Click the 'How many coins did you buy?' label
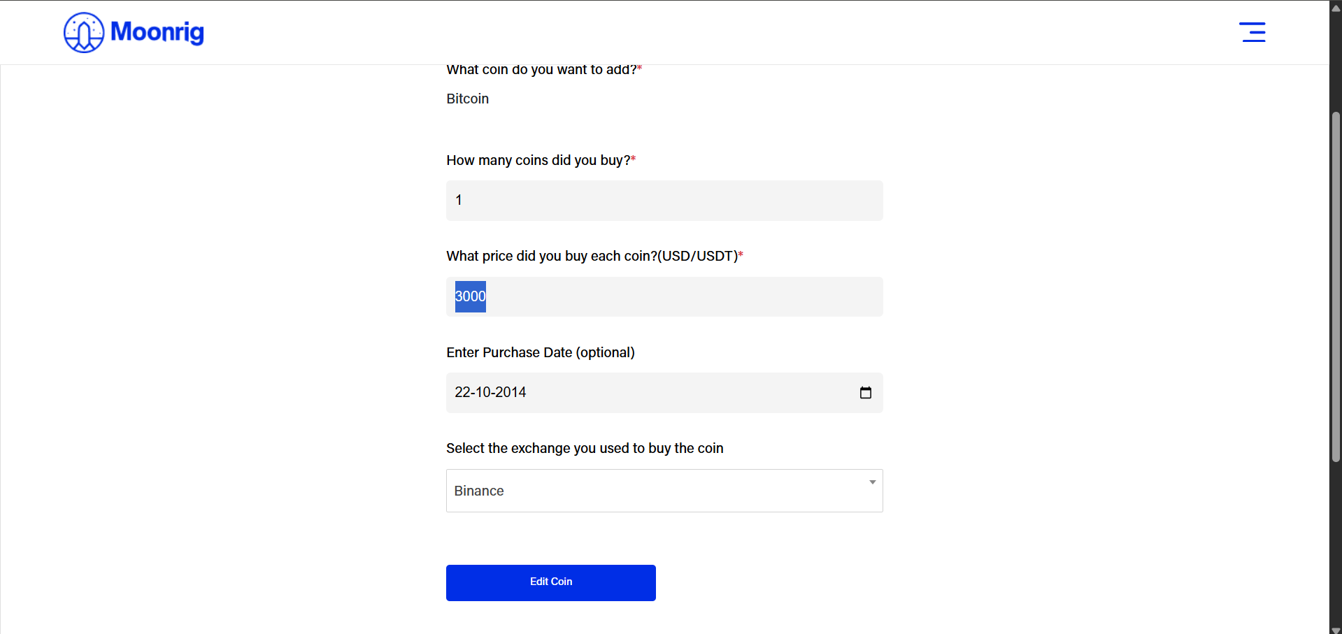 pos(541,160)
